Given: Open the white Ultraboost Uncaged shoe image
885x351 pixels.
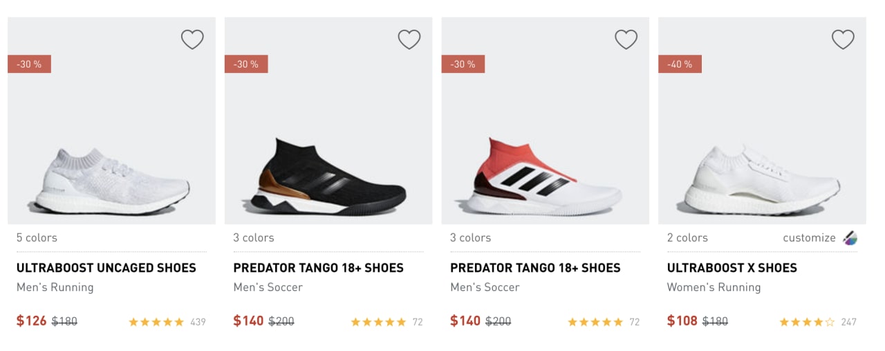Looking at the screenshot, I should tap(111, 181).
